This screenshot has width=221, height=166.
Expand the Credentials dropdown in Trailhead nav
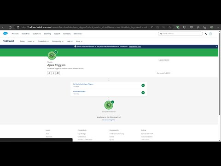(43, 41)
